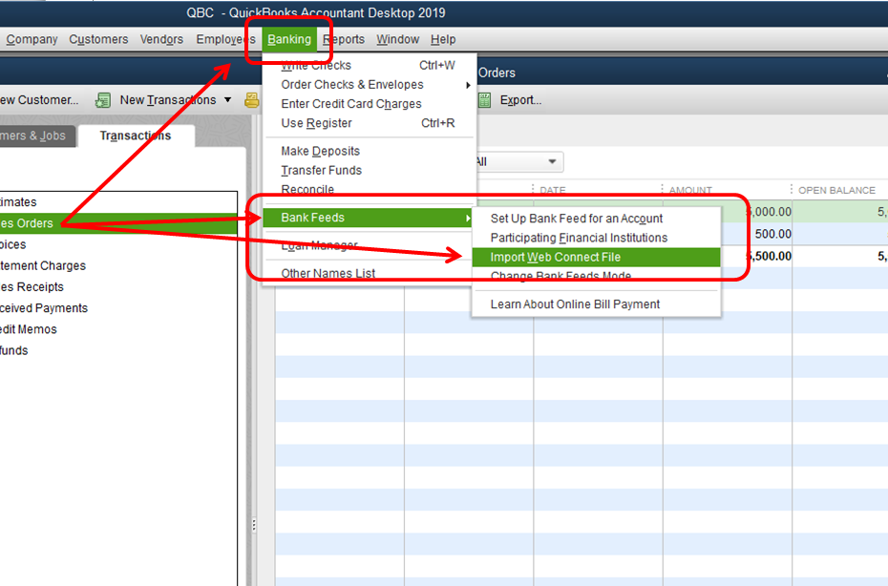Open the Vendors menu

click(161, 40)
